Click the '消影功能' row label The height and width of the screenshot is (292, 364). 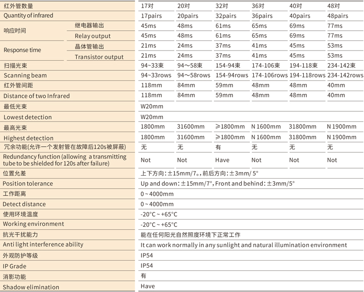click(14, 277)
